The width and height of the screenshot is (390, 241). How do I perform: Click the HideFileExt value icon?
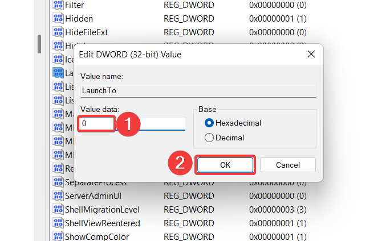[x=58, y=32]
